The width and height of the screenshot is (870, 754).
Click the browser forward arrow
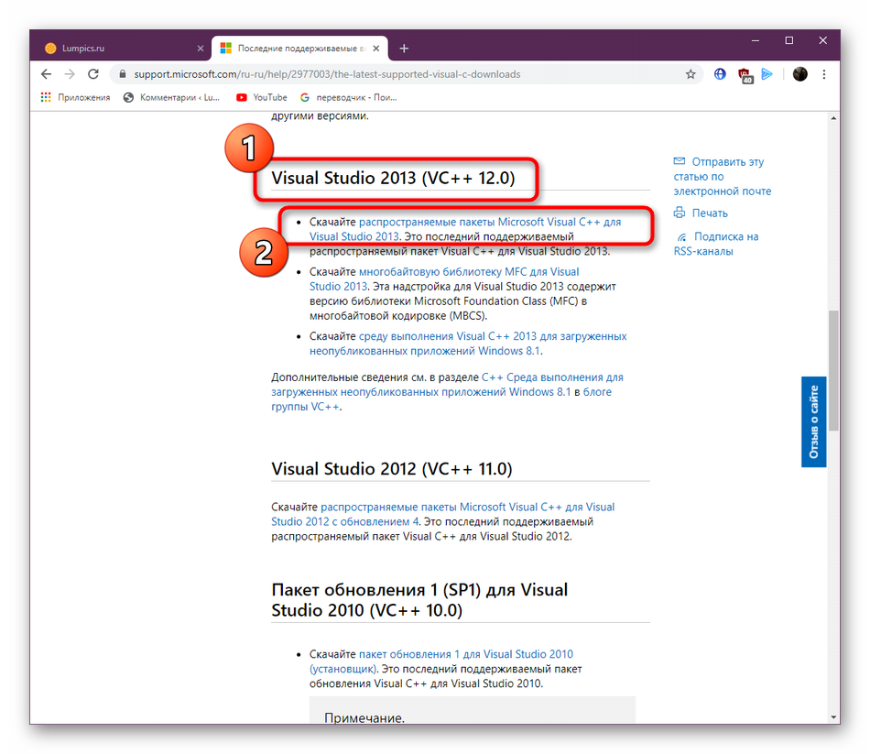click(70, 74)
